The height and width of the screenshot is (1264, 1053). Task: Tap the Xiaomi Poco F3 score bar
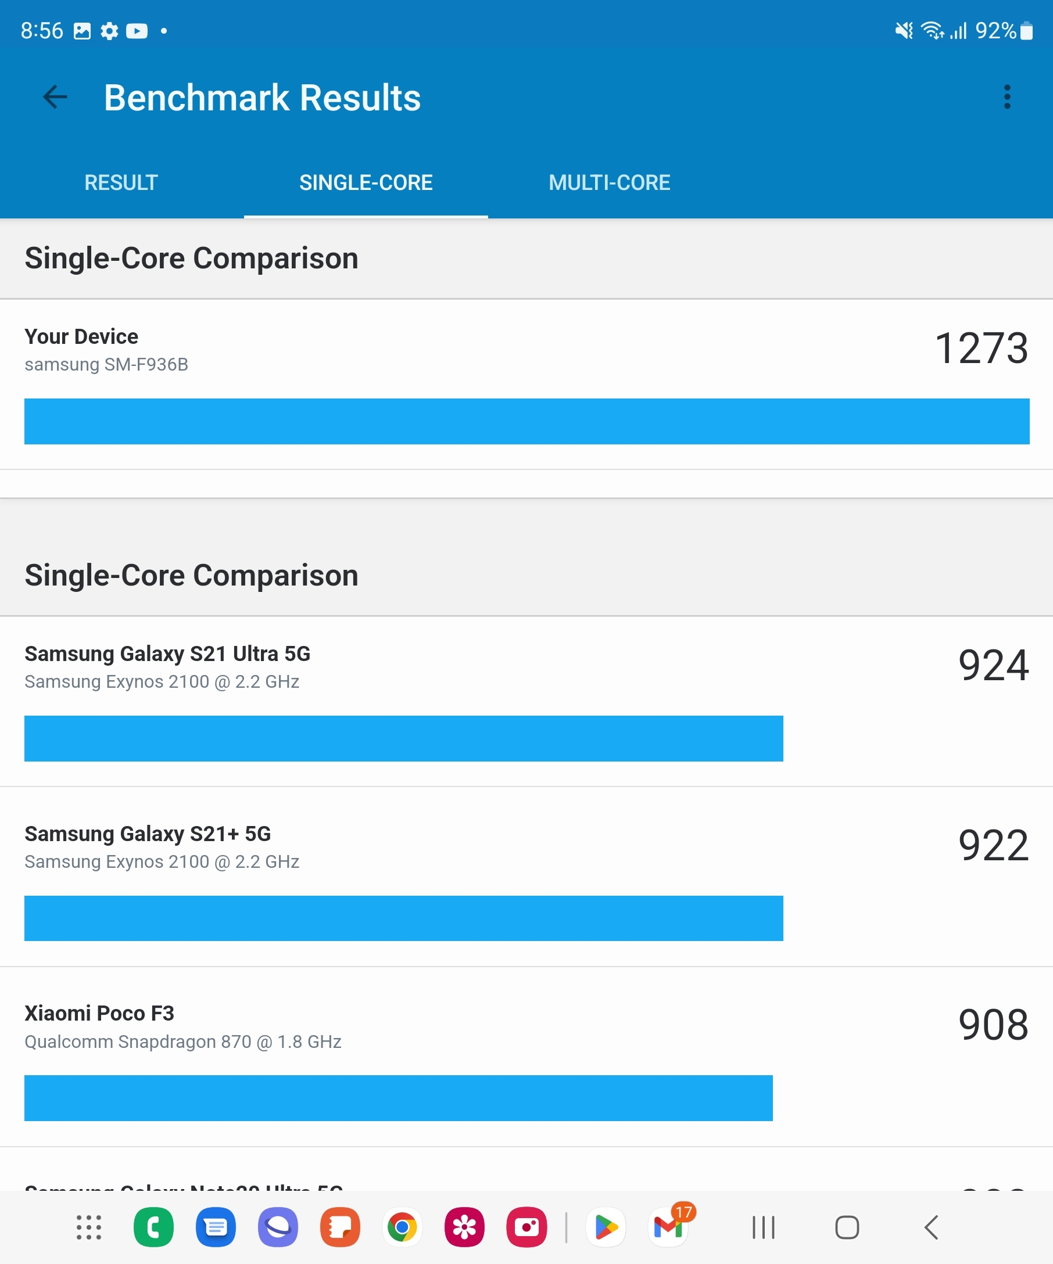398,1098
